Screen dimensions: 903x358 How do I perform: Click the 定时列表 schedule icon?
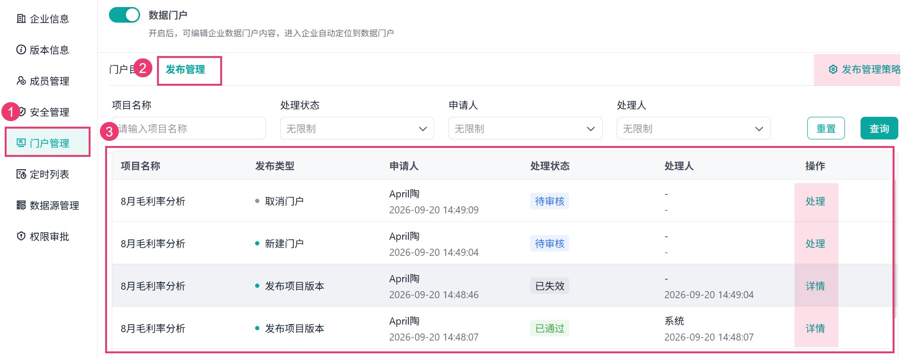(x=21, y=174)
